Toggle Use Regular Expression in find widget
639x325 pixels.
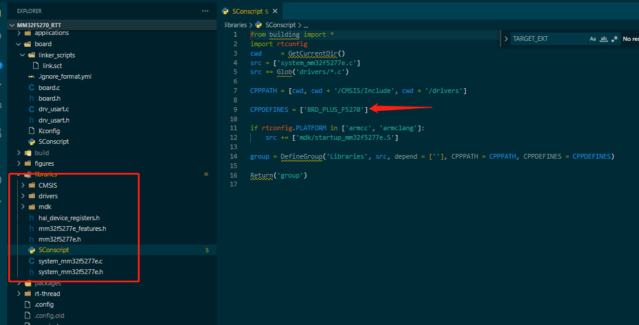click(x=615, y=38)
